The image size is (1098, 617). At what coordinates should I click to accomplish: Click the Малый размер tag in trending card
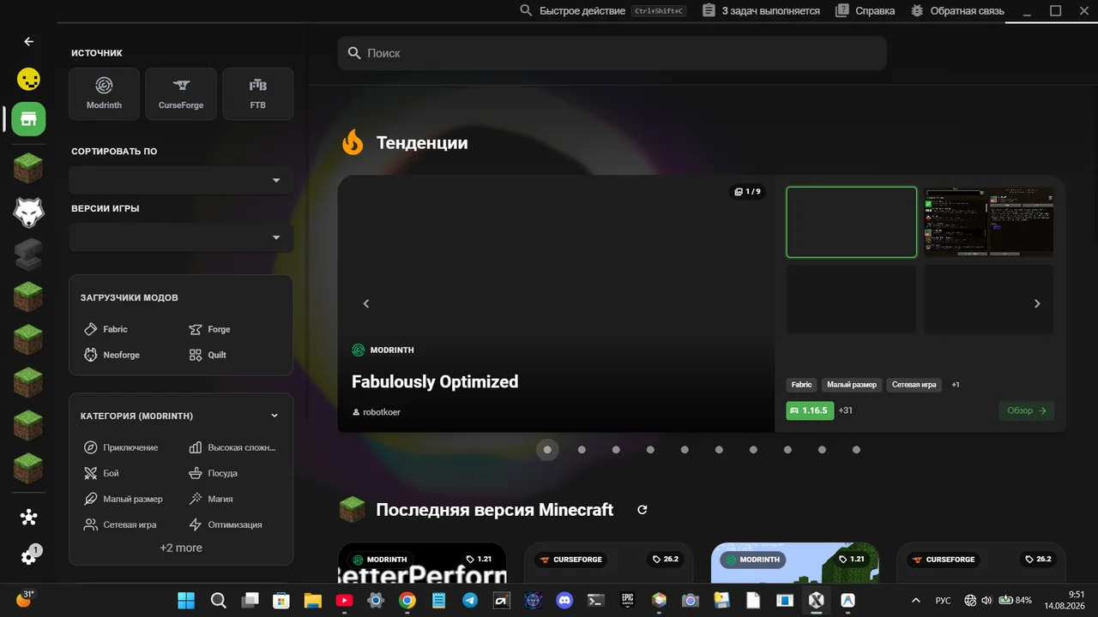(852, 385)
